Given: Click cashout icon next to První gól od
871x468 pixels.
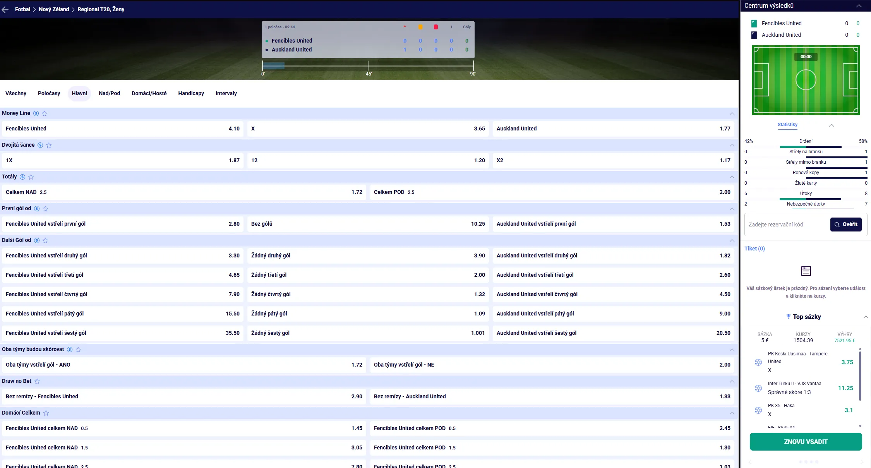Looking at the screenshot, I should (x=37, y=209).
